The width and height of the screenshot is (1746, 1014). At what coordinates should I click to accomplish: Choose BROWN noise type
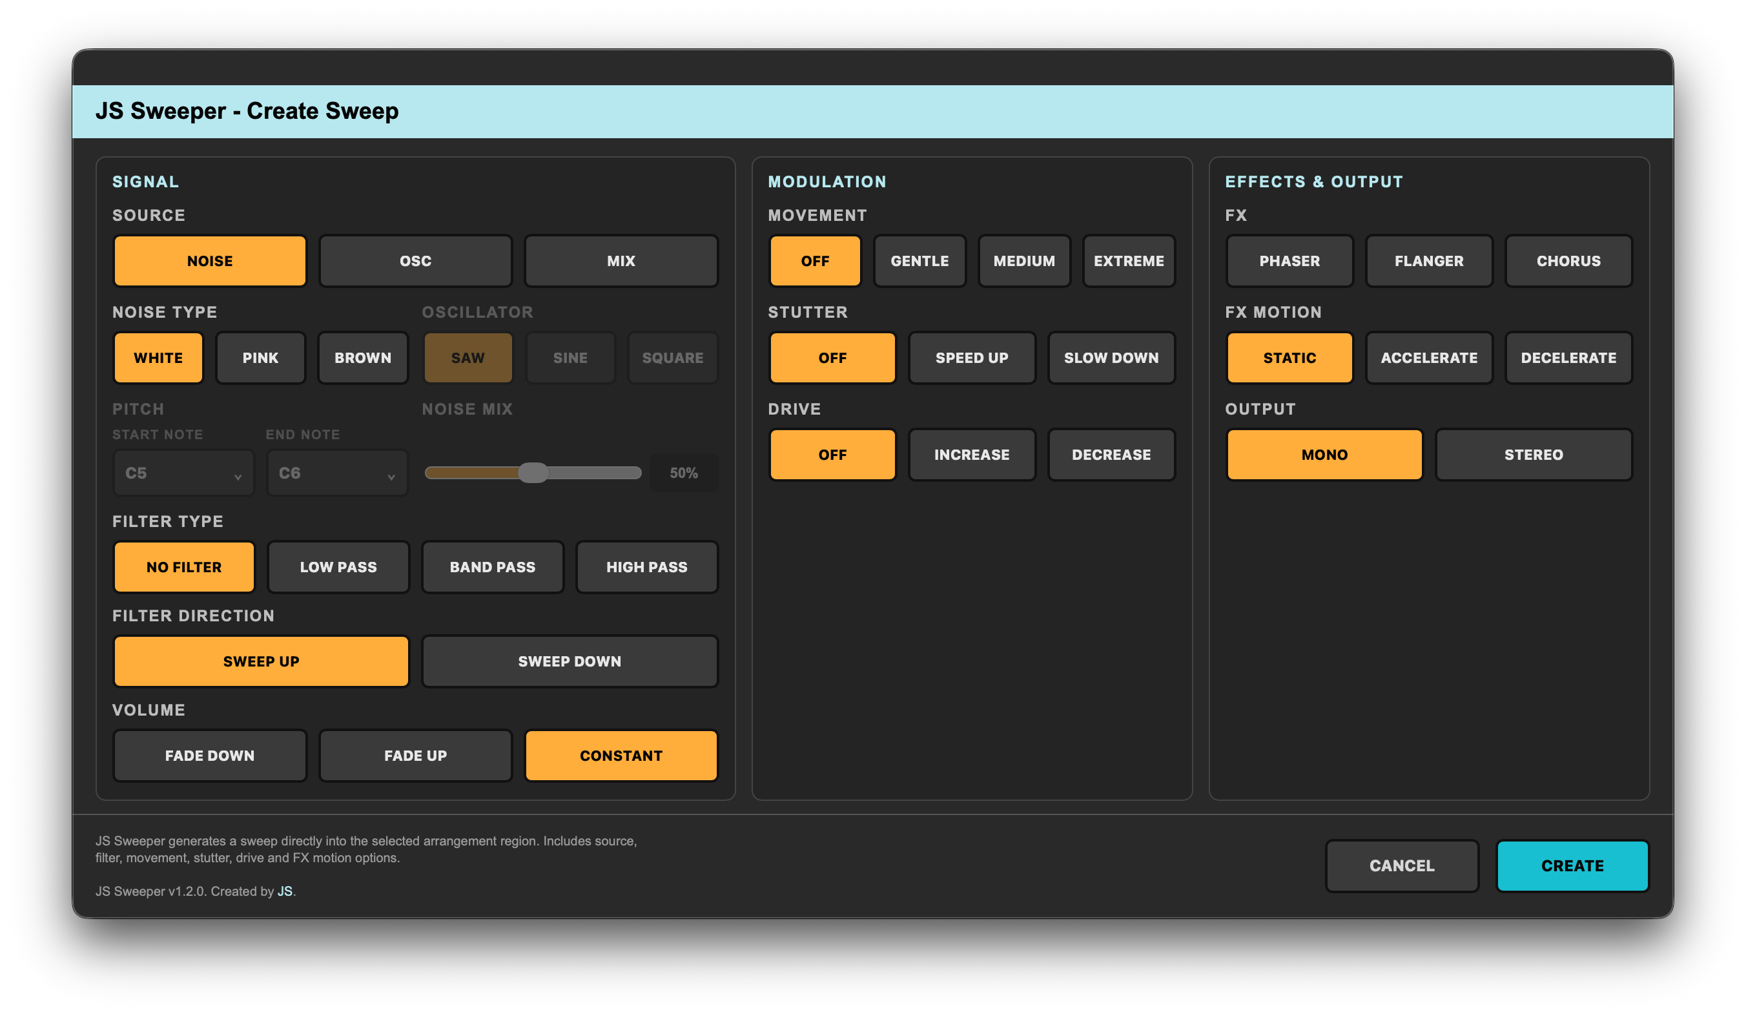pyautogui.click(x=363, y=358)
